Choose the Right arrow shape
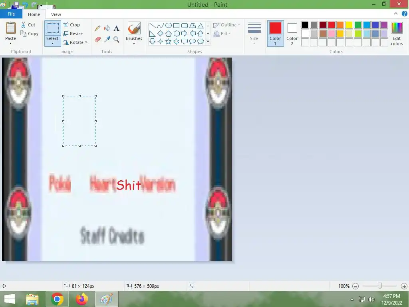 185,34
